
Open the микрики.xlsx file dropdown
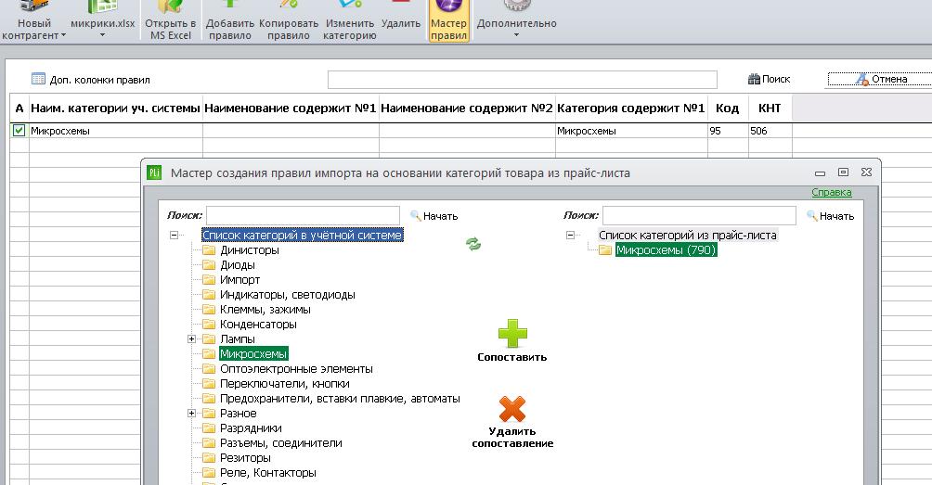point(102,21)
